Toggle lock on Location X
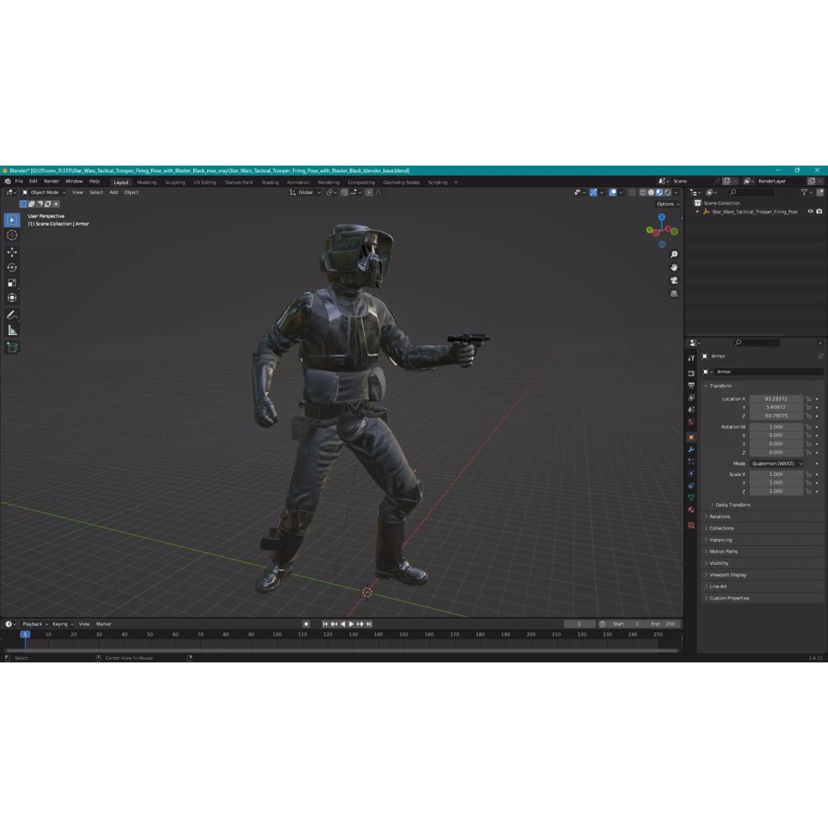 808,399
